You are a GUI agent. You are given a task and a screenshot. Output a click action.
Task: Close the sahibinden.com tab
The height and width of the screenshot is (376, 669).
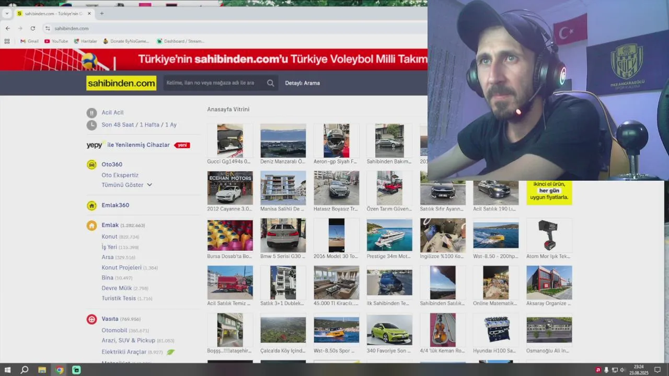click(x=89, y=14)
